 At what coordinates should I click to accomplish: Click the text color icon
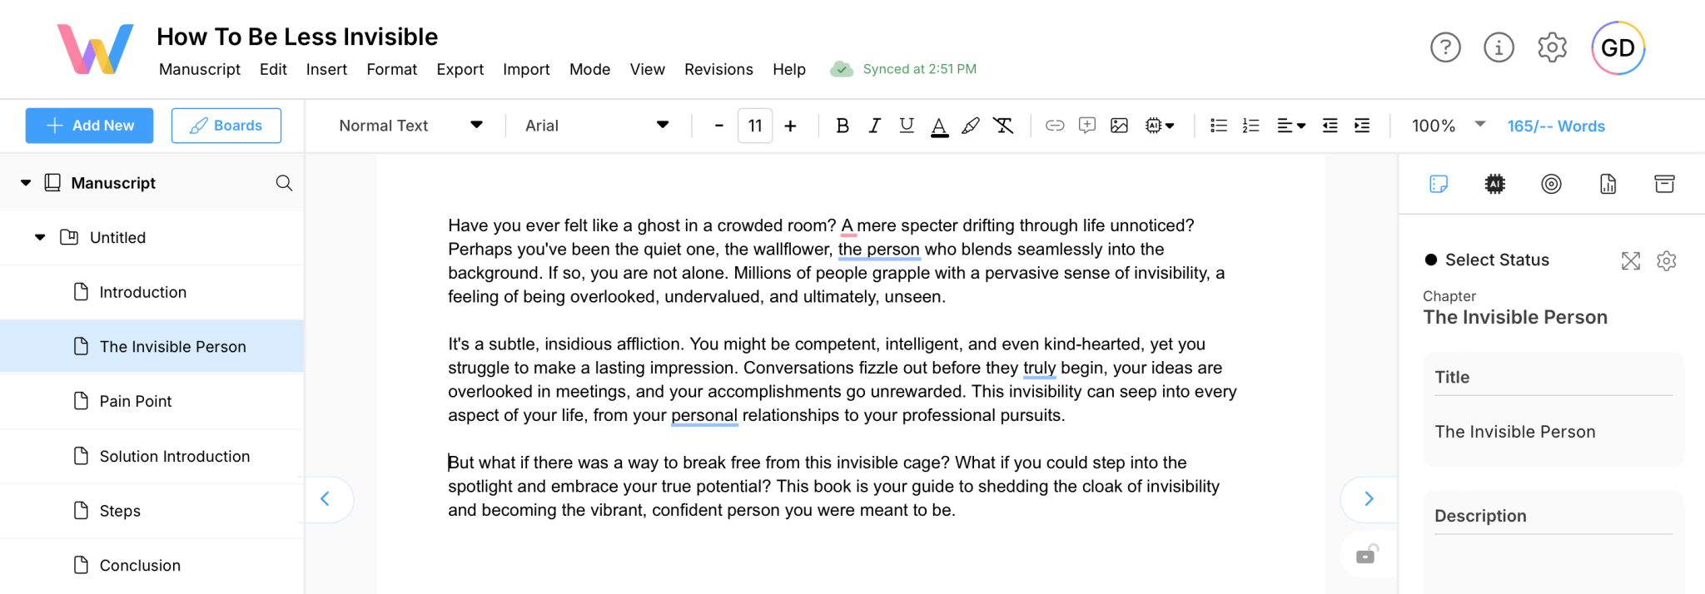pyautogui.click(x=939, y=126)
